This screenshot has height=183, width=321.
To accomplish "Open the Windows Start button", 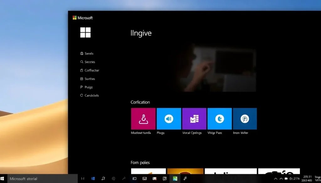I will tap(2, 179).
